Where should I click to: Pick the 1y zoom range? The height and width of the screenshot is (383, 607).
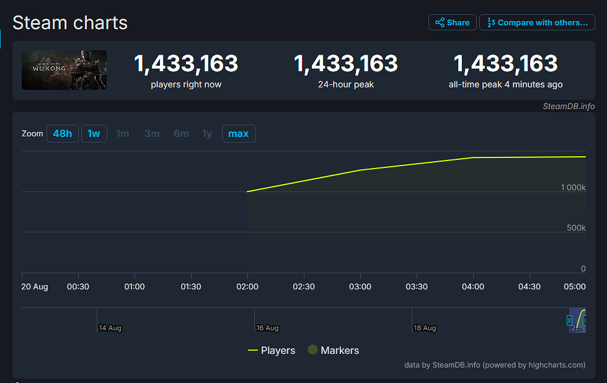tap(207, 133)
